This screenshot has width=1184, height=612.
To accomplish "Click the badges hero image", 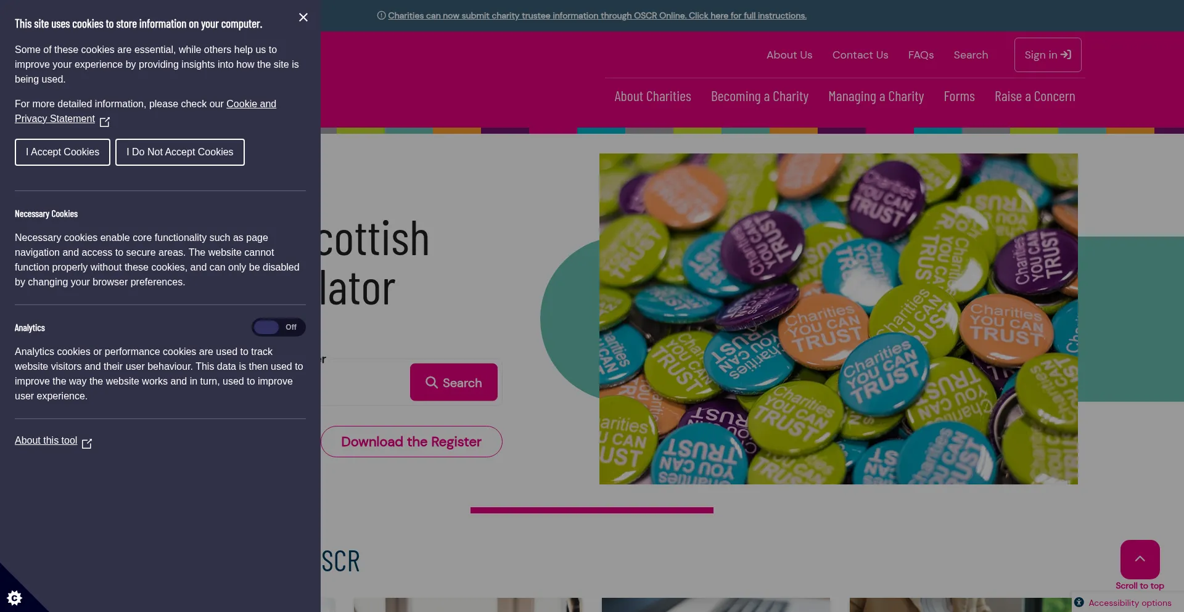I will [839, 319].
